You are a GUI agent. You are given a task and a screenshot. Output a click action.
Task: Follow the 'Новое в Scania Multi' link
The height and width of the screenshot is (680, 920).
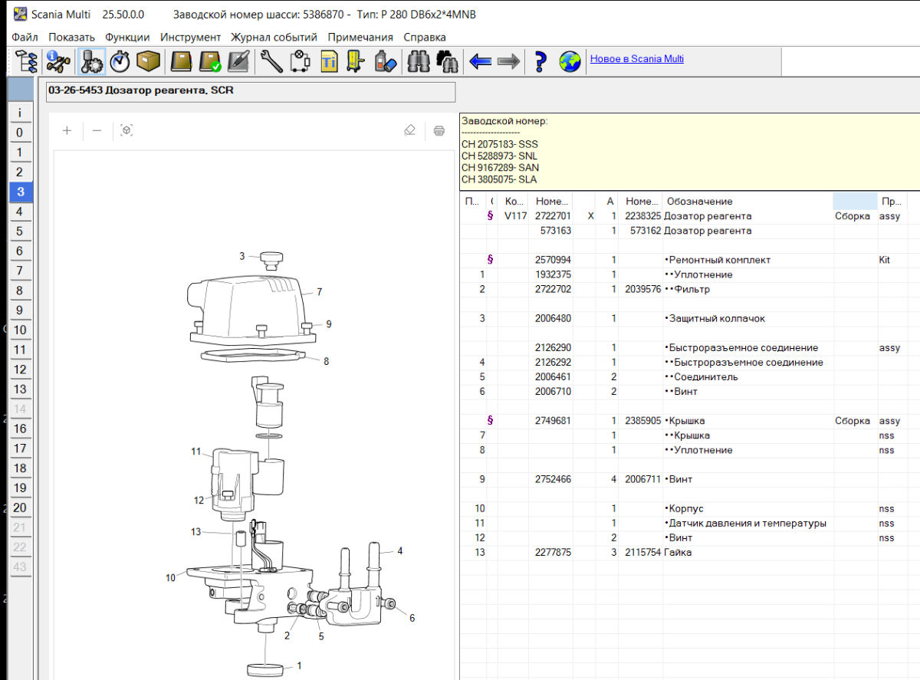point(636,58)
